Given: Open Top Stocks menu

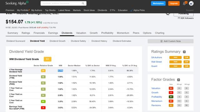Looking at the screenshot, I should click(50, 10).
